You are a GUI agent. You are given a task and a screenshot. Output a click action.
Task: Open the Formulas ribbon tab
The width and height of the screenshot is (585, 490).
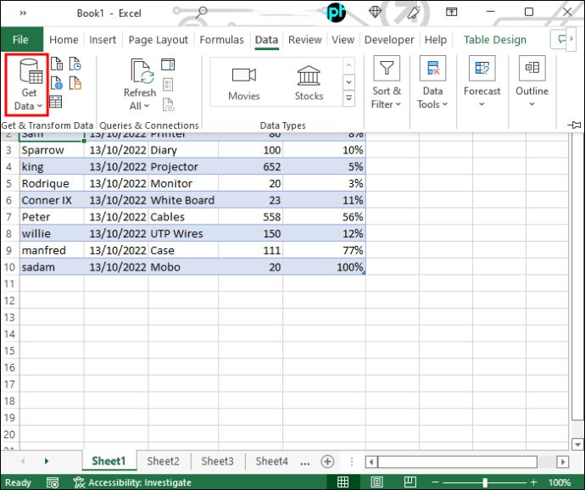coord(221,40)
